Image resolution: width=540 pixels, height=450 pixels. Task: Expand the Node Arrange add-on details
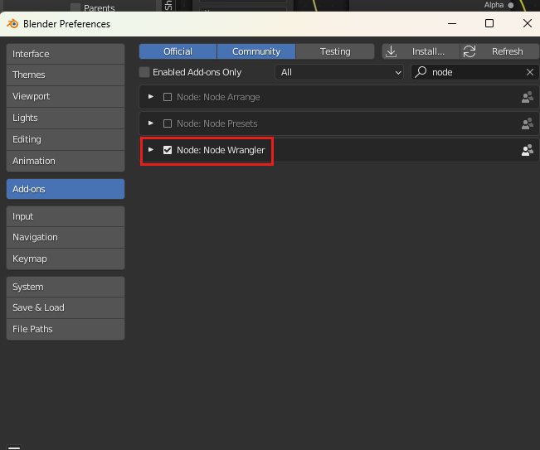150,97
